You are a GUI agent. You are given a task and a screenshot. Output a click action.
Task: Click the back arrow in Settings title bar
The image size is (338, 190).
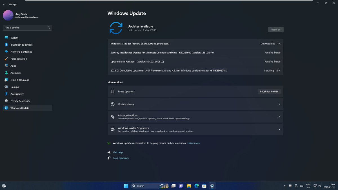(4, 4)
